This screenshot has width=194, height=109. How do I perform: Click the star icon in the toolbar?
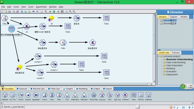click(x=67, y=12)
